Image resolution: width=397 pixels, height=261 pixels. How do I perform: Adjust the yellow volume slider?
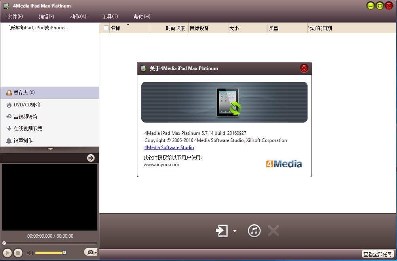tap(50, 253)
